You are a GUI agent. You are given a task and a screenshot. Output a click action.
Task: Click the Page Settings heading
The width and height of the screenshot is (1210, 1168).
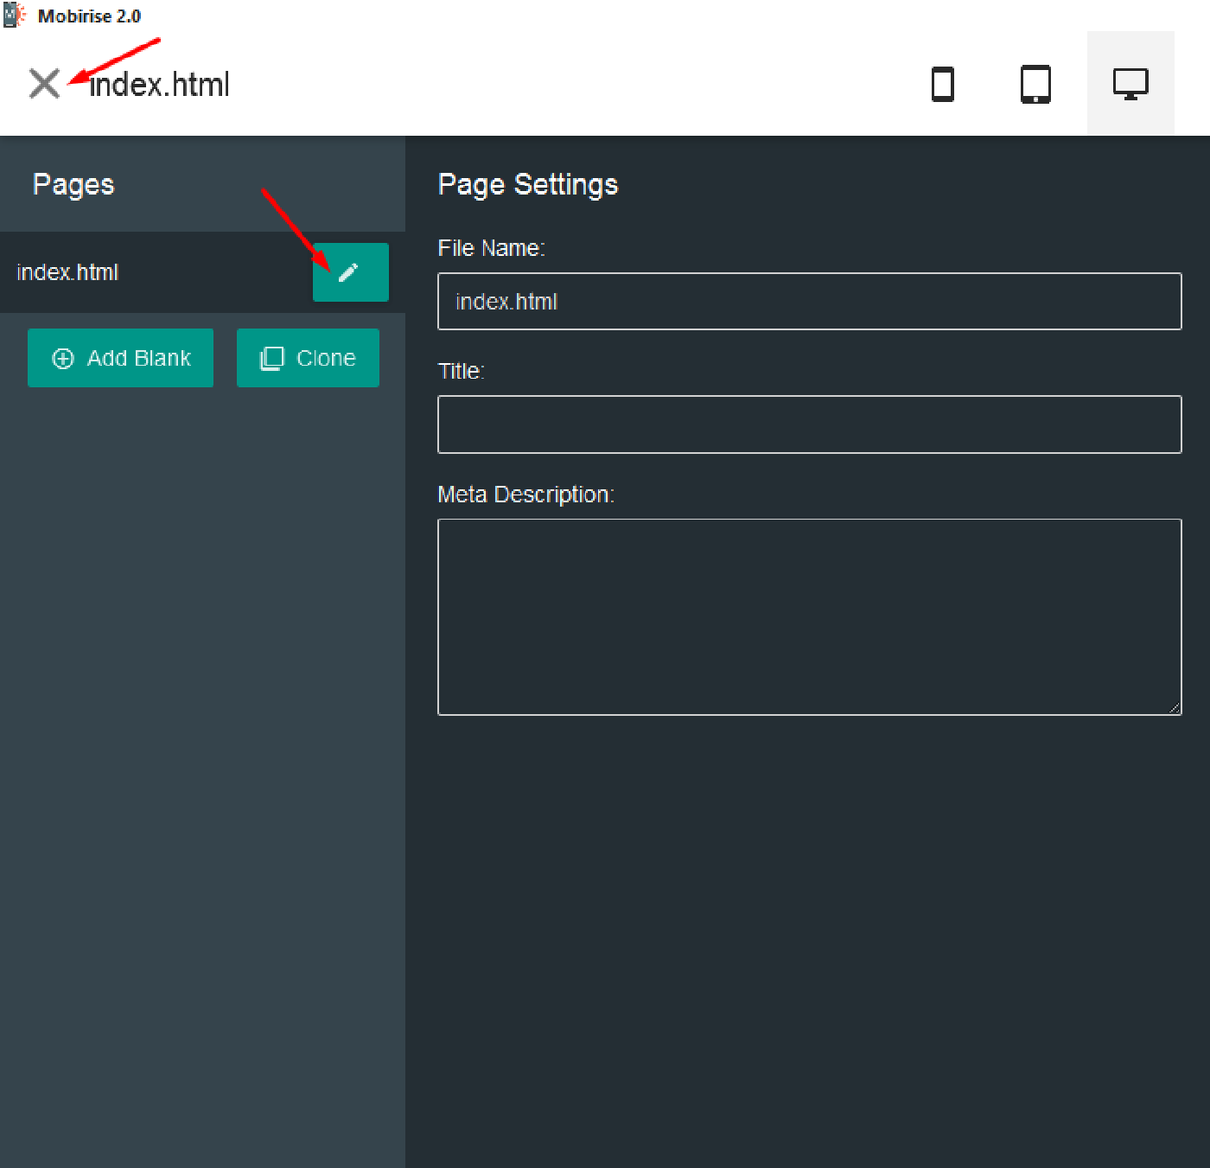pyautogui.click(x=528, y=184)
